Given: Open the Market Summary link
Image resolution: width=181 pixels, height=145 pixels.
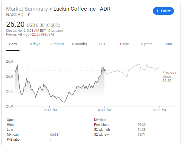Looking at the screenshot, I should [27, 9].
